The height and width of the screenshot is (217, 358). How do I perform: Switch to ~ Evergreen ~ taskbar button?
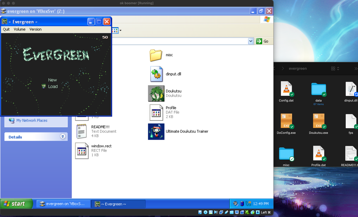118,204
